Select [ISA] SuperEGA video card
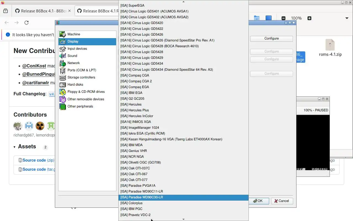This screenshot has width=353, height=221. point(183,6)
